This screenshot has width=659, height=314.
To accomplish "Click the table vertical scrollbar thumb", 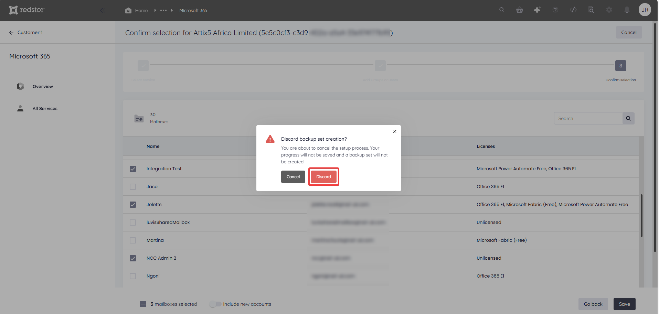I will pyautogui.click(x=641, y=216).
